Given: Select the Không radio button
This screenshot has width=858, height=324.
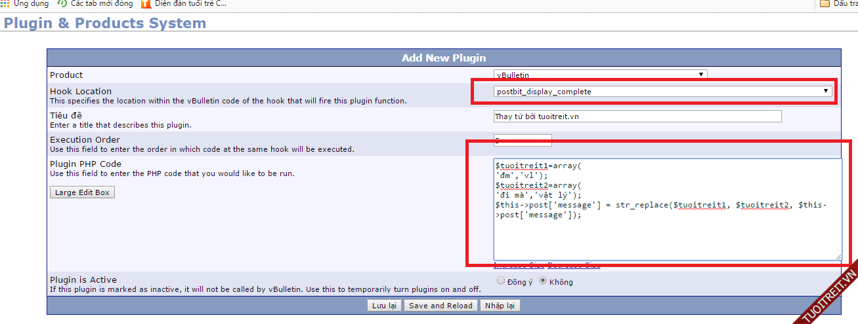Looking at the screenshot, I should 543,281.
